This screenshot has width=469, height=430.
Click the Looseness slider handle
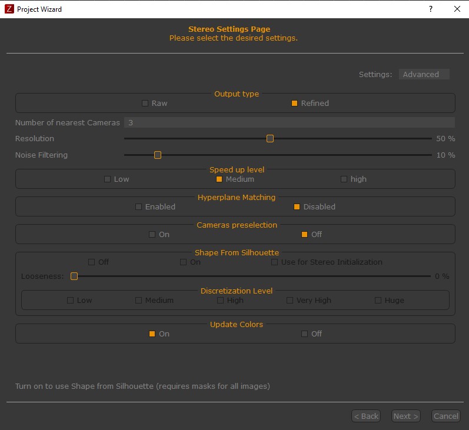click(74, 276)
